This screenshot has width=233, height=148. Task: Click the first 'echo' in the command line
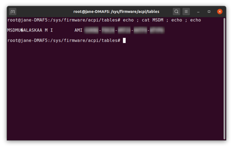click(128, 20)
